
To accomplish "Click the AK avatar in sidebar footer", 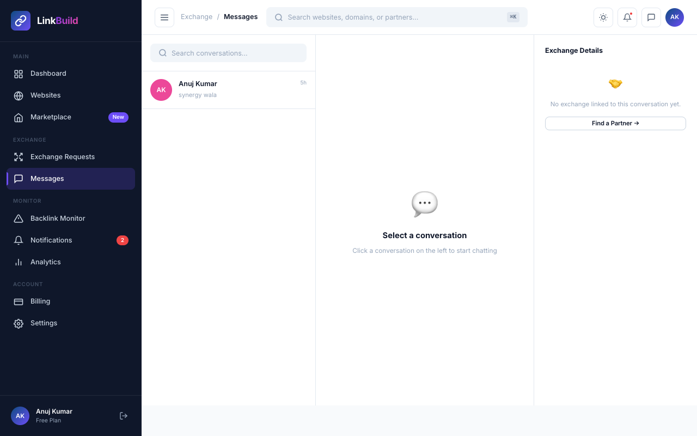I will [20, 416].
